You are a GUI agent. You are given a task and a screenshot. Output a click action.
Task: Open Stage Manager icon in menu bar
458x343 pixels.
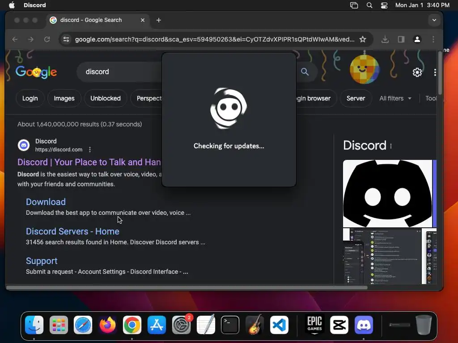(x=354, y=5)
